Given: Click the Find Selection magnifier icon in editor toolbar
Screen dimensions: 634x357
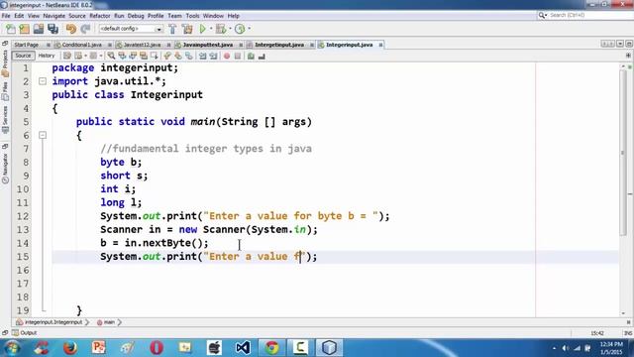Looking at the screenshot, I should [x=111, y=56].
